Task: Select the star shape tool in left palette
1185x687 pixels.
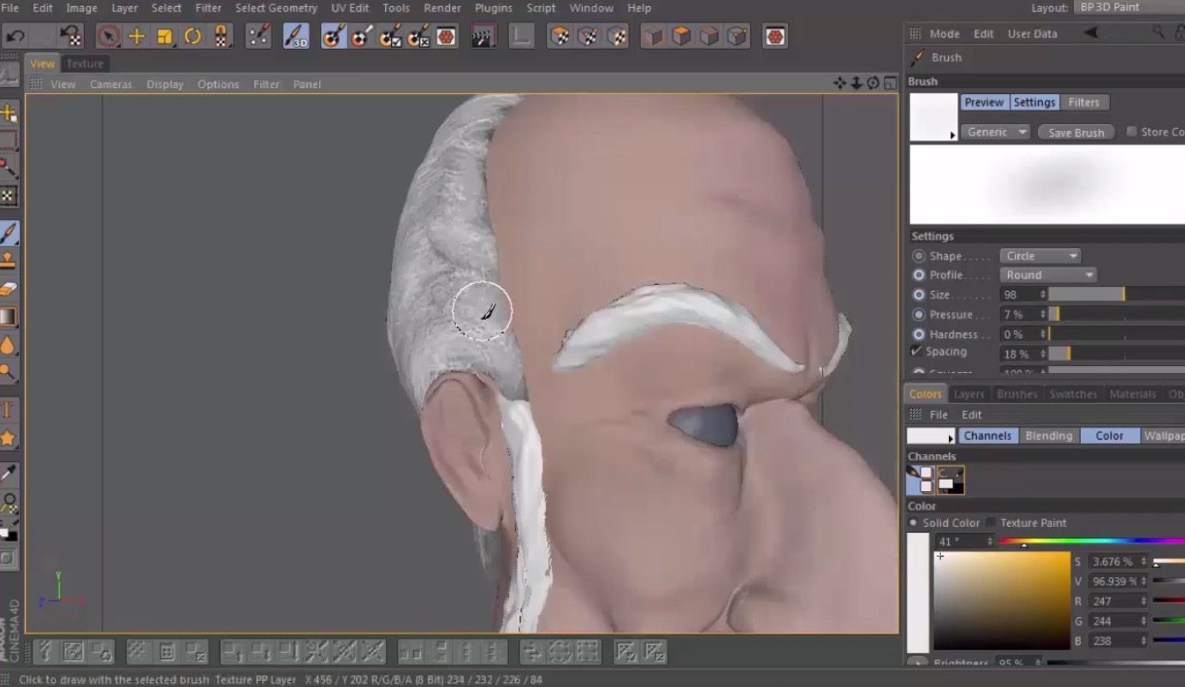Action: (9, 438)
